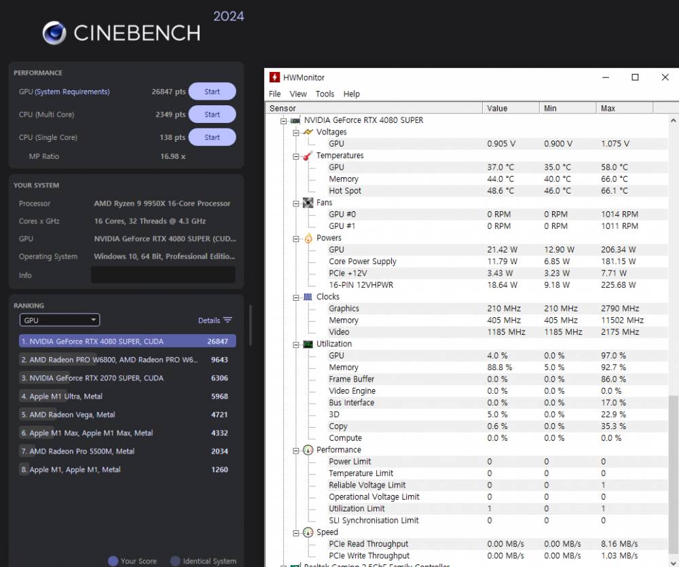
Task: Collapse the Voltages tree node
Action: (x=296, y=132)
